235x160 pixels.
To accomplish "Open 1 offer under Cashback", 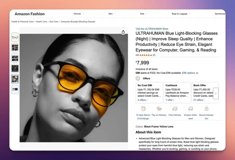I will 170,100.
